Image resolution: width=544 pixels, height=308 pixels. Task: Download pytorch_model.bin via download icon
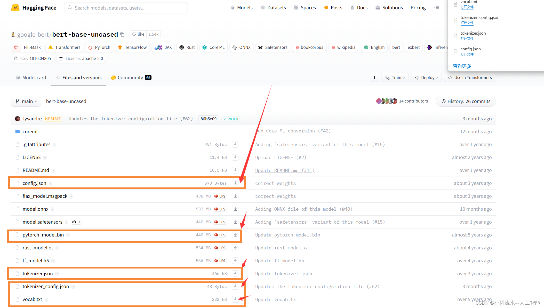pos(235,235)
